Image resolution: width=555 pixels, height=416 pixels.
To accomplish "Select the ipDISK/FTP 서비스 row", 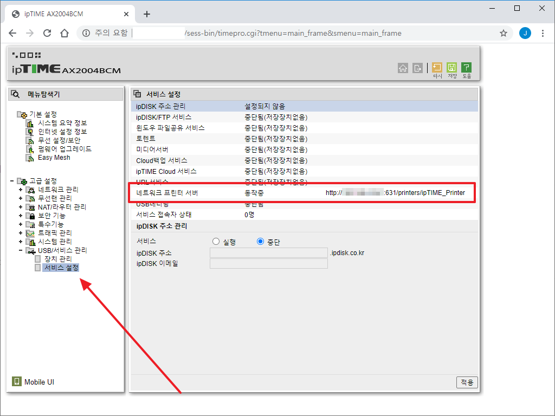I will pyautogui.click(x=305, y=117).
